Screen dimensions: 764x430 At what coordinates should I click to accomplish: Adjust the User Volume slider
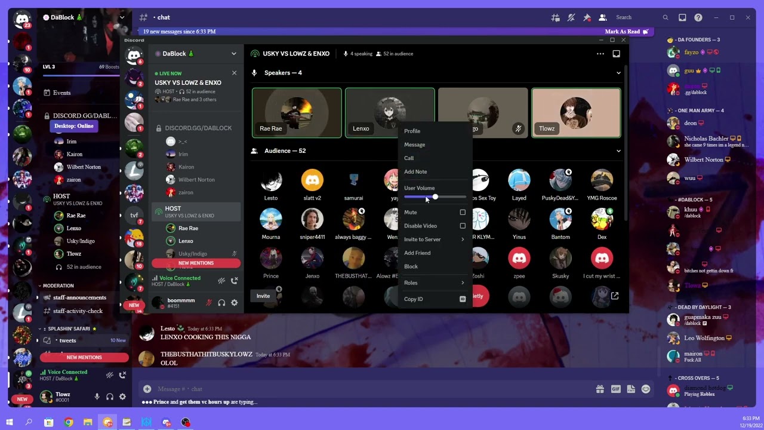(435, 197)
